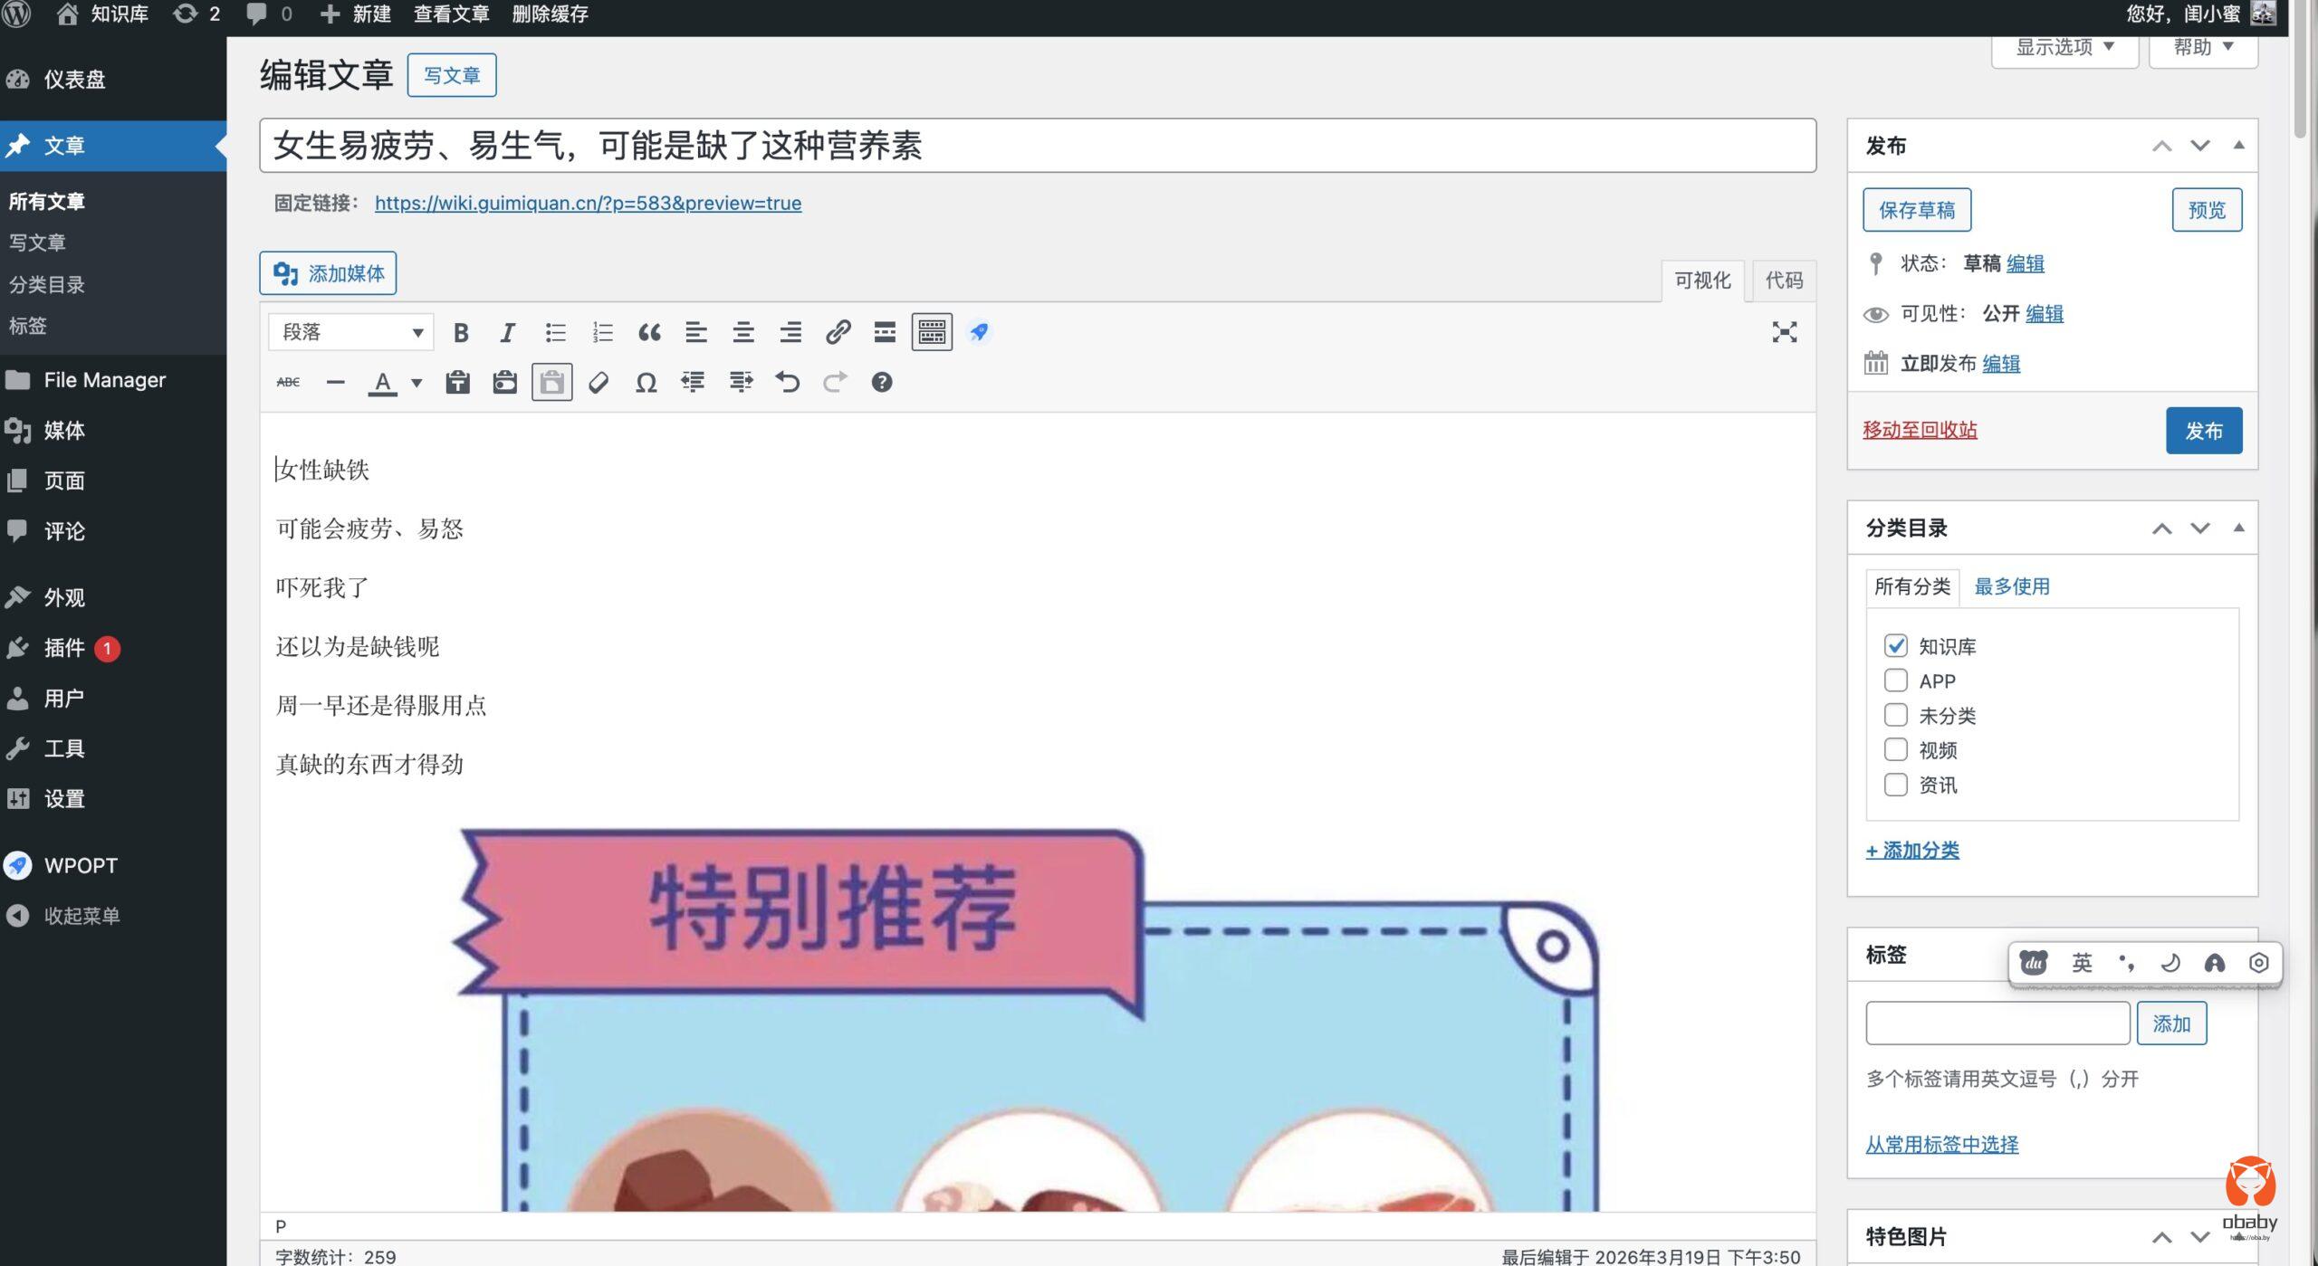Expand the text color dropdown arrow
Screen dimensions: 2318x1266
point(417,382)
